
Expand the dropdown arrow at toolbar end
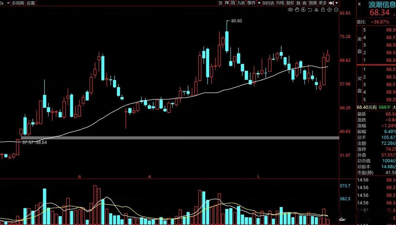click(337, 3)
